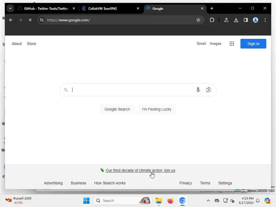Go forward to the next page
Viewport: 276px width, 207px height.
point(20,20)
